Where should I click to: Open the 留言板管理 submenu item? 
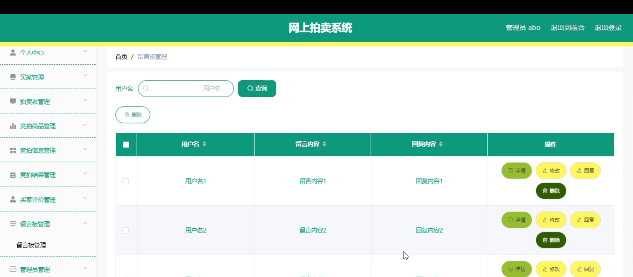tap(31, 245)
